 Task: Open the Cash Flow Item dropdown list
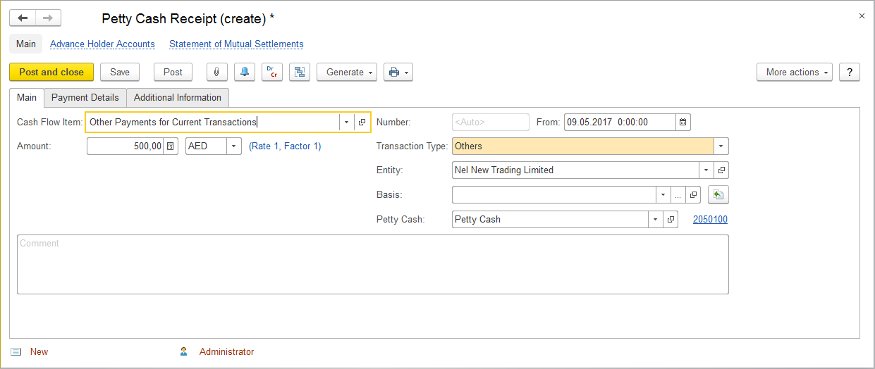coord(346,123)
